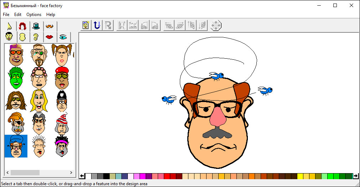Pick the white color swatch
Screen dimensions: 360x187
[x=88, y=176]
